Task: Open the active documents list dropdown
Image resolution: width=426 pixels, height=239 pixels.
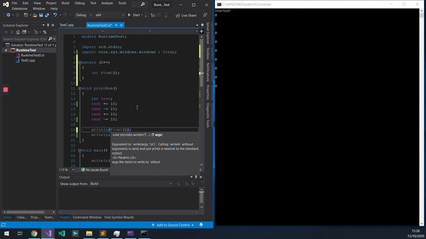Action: 197,25
